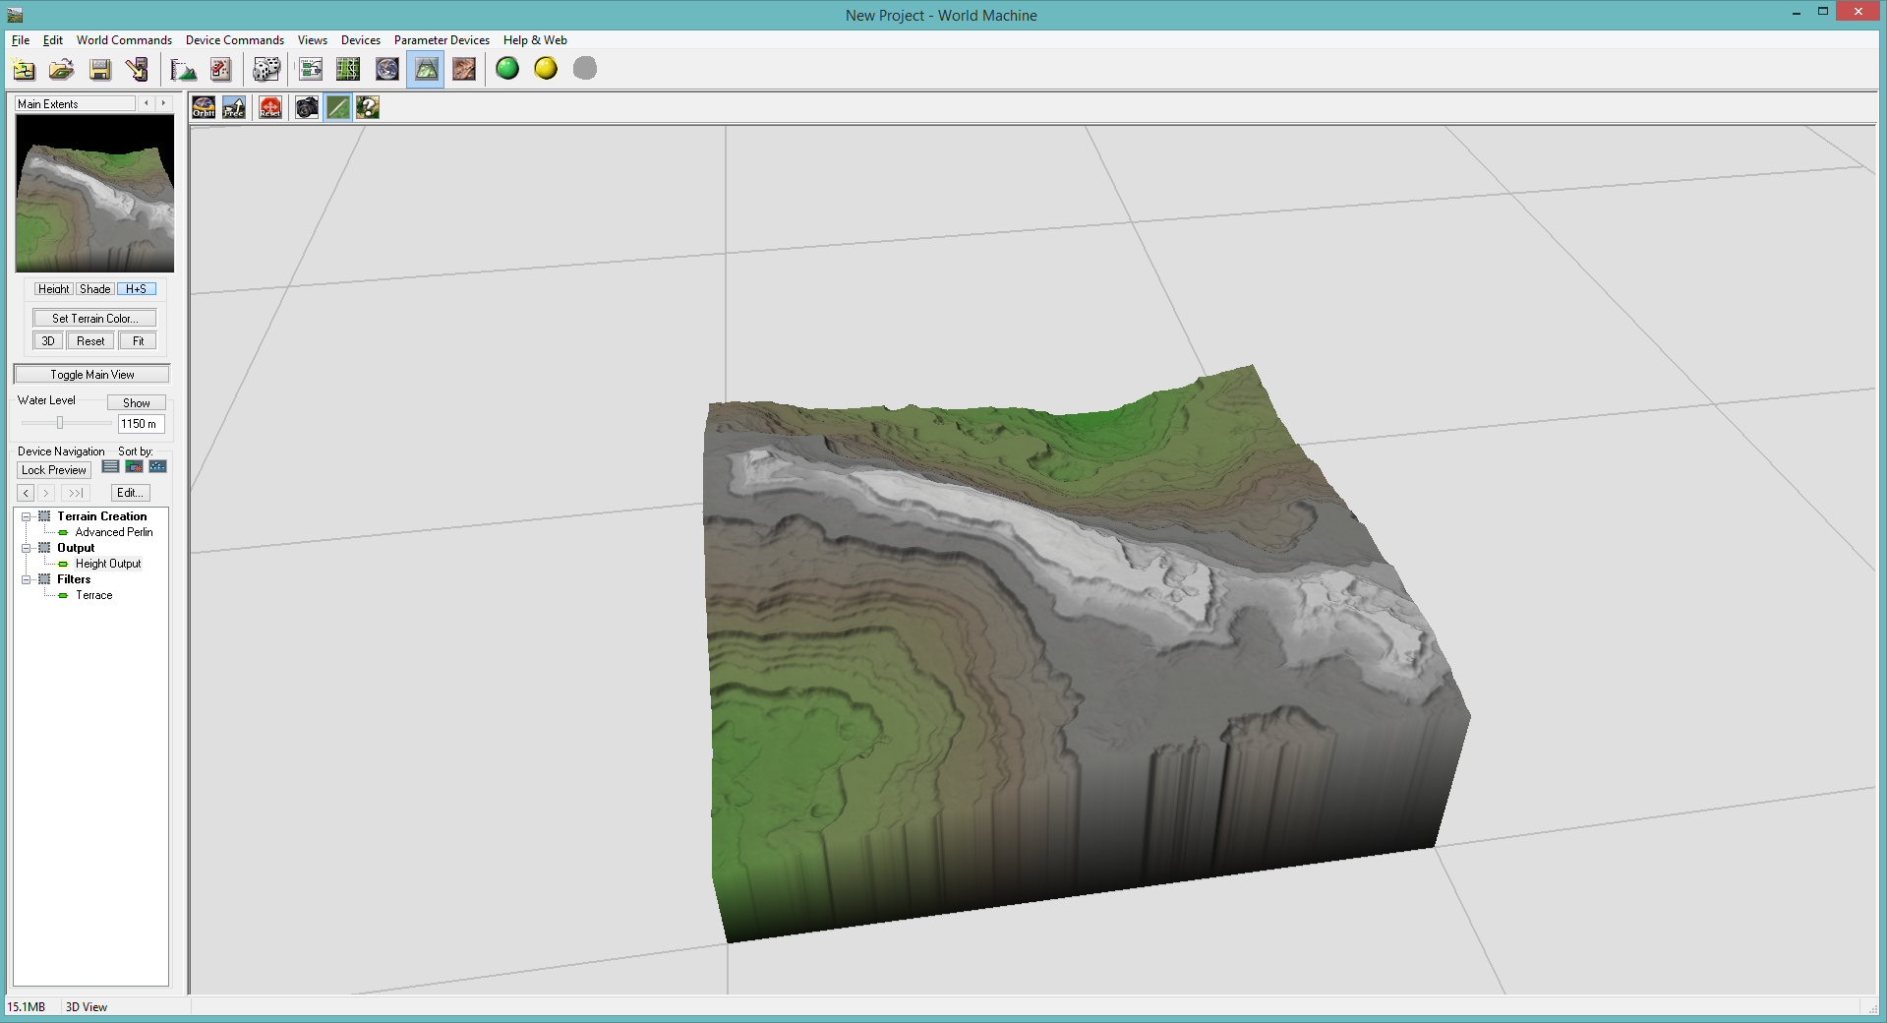Toggle the H+S preview mode

[x=136, y=289]
